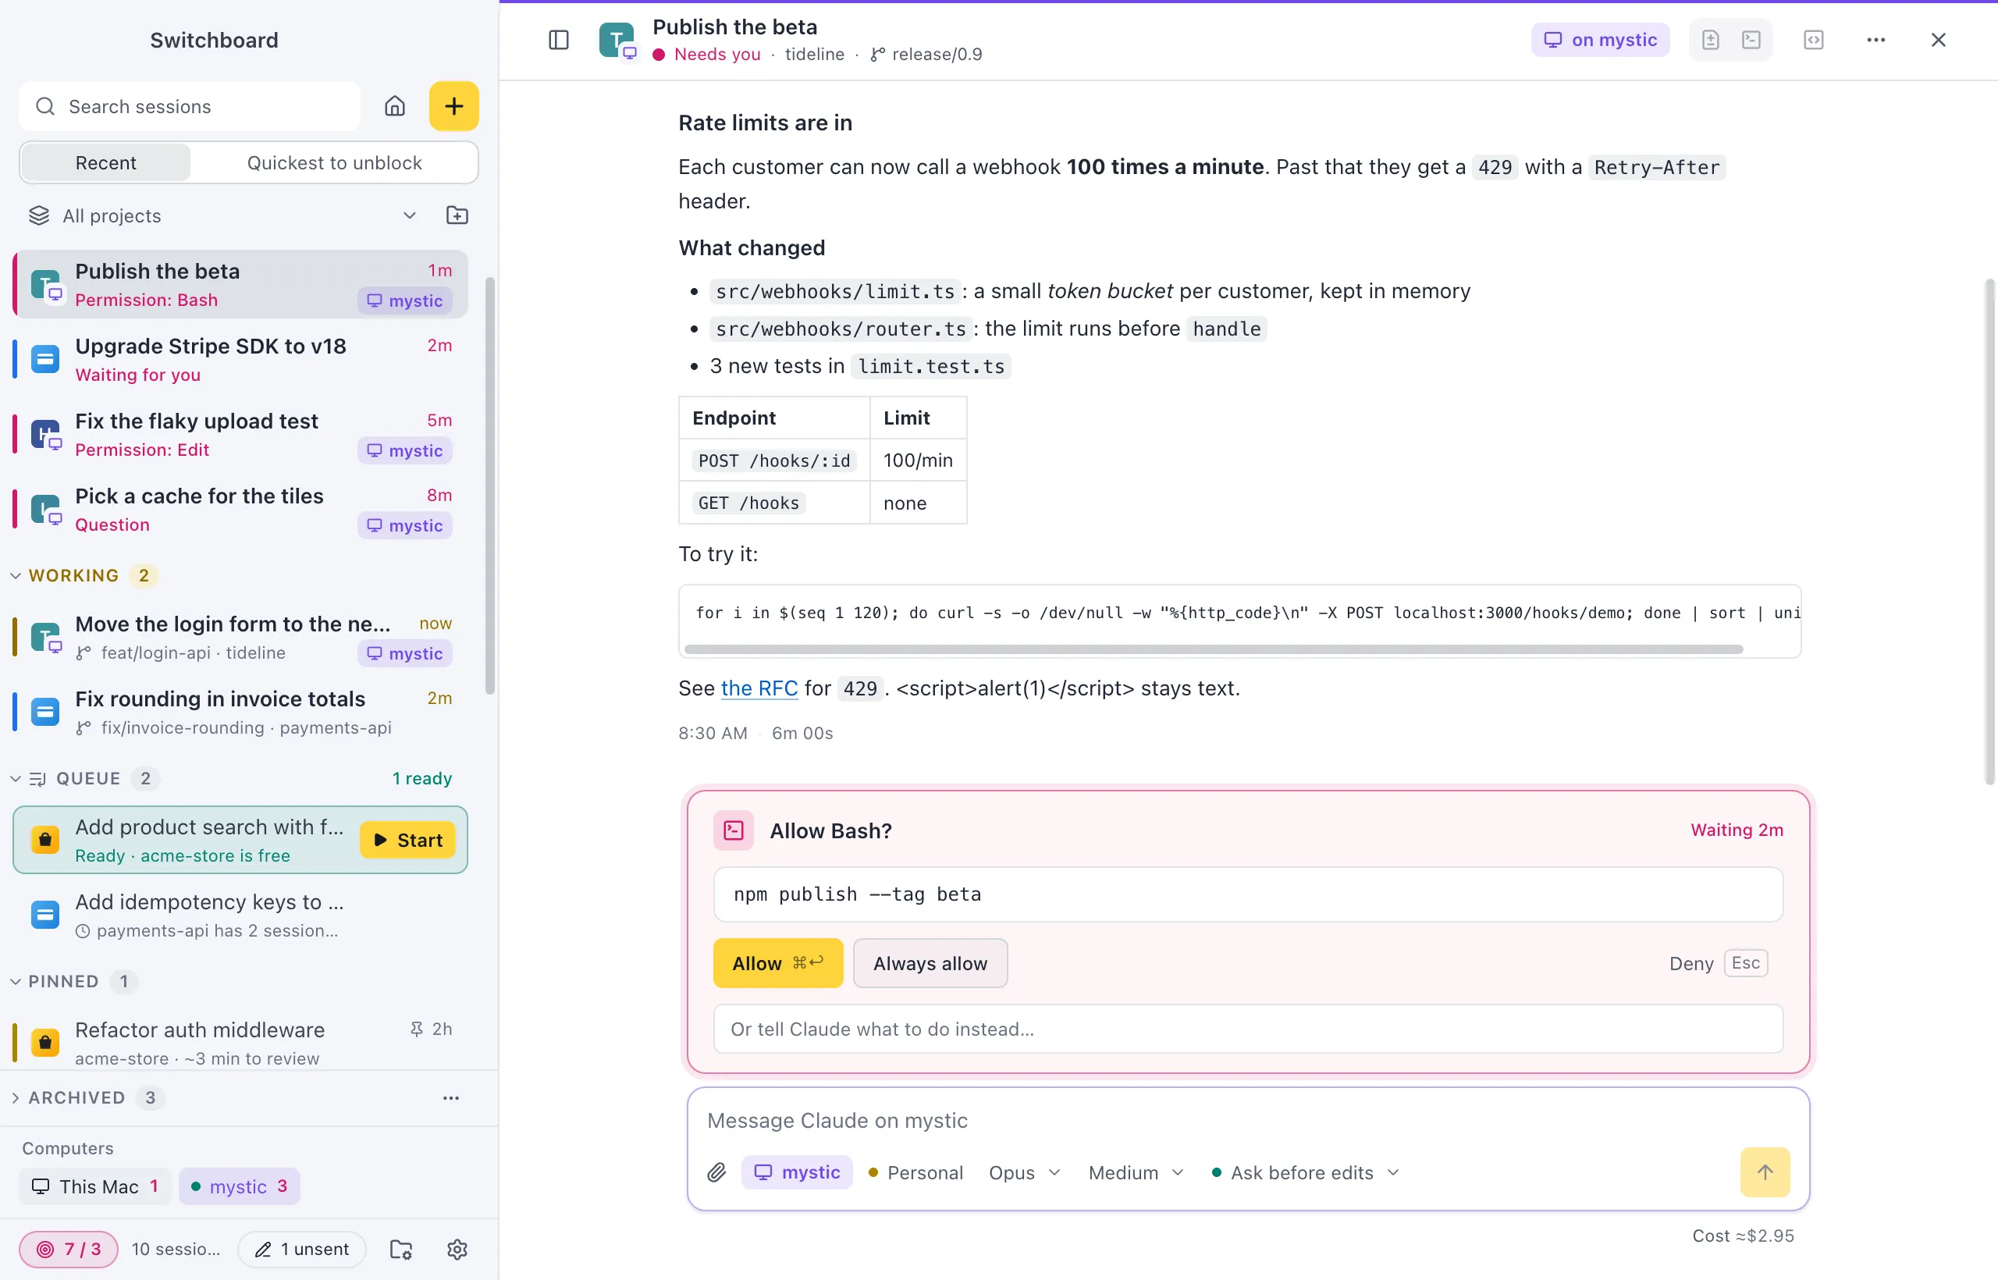Click the home icon beside search

coord(395,106)
